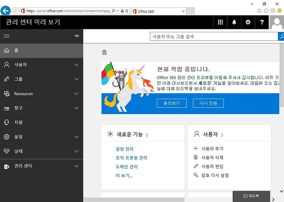Toggle the hamburger navigation menu
Viewport: 284px width, 202px height.
tap(7, 36)
